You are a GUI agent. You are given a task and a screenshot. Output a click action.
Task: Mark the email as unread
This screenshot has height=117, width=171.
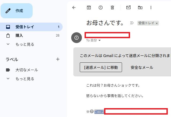[128, 8]
